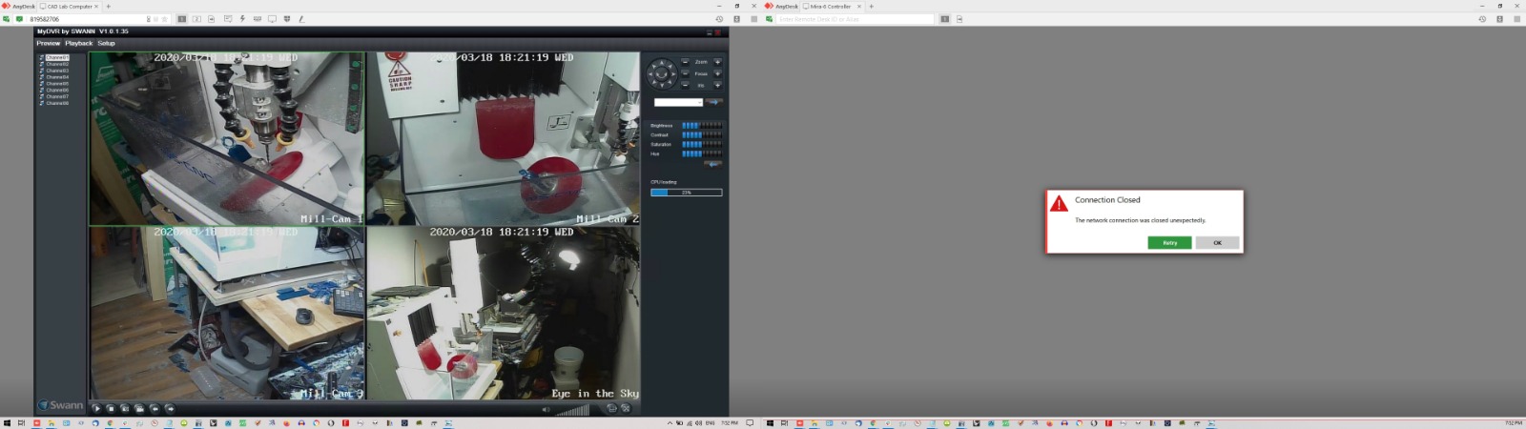1526x429 pixels.
Task: Open notification center on left taskbar
Action: 750,423
